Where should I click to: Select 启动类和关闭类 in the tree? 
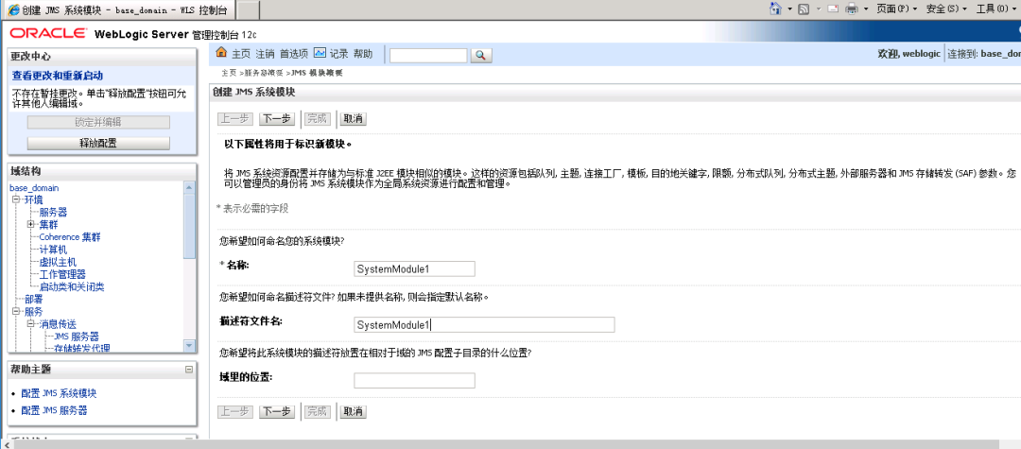[72, 287]
